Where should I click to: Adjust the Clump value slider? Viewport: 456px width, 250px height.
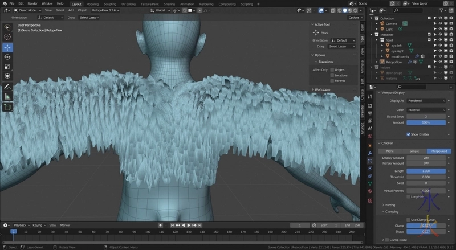click(x=426, y=226)
